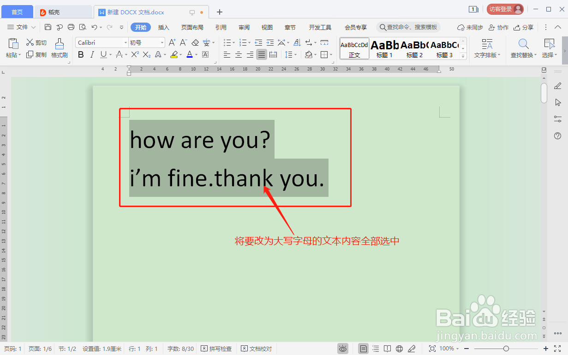Viewport: 568px width, 355px height.
Task: Undo the last action
Action: [x=94, y=27]
